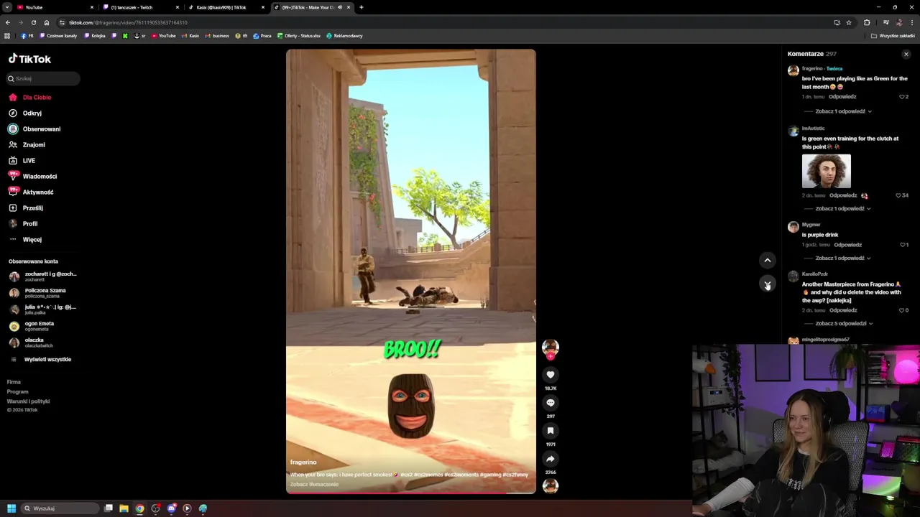Go to browser home page

[x=47, y=22]
